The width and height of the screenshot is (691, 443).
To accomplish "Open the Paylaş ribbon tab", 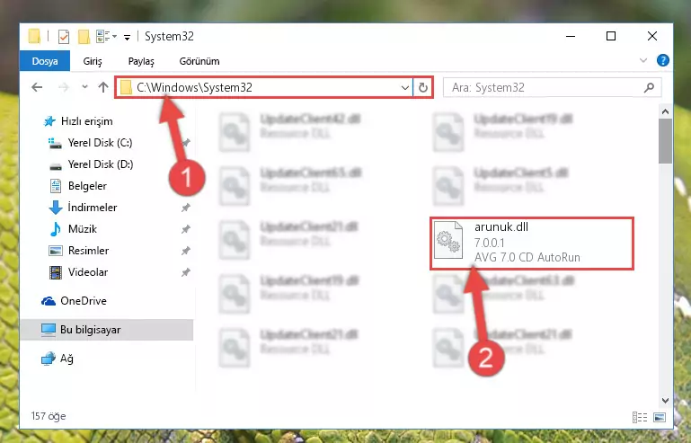I will click(x=141, y=61).
